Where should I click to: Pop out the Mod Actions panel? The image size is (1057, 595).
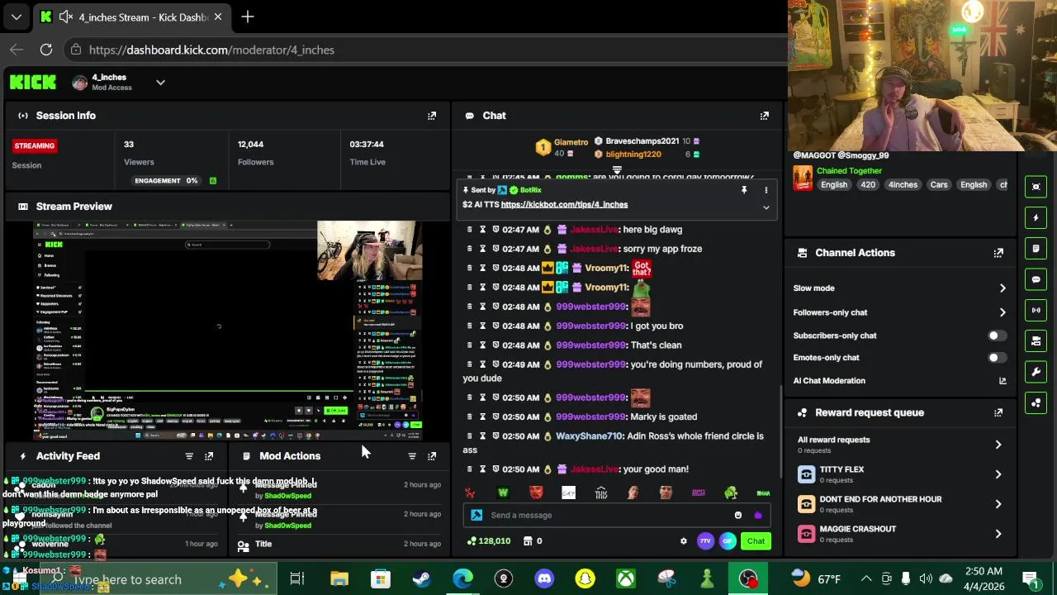432,456
